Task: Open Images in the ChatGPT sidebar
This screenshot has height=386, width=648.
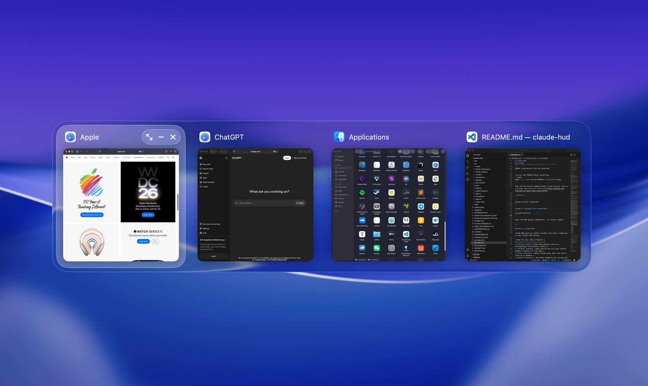Action: point(204,173)
